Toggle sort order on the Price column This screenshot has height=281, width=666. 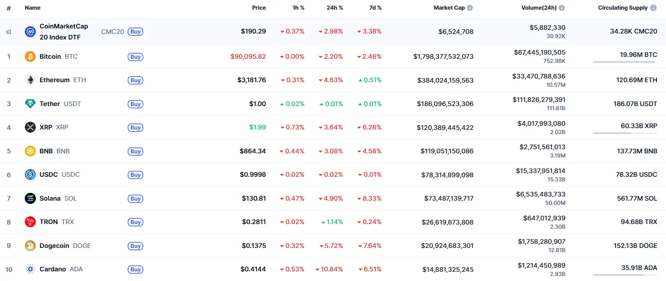coord(259,8)
